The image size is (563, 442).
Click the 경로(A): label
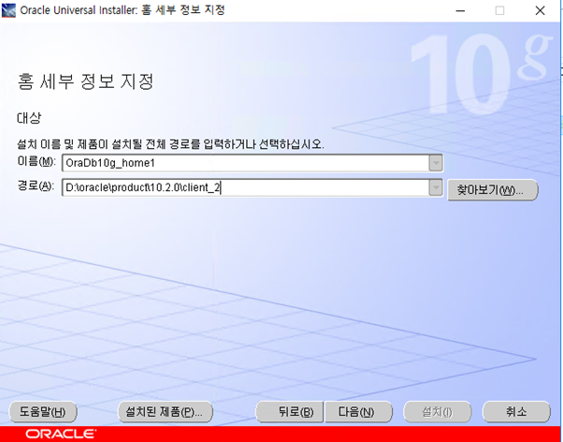click(36, 186)
